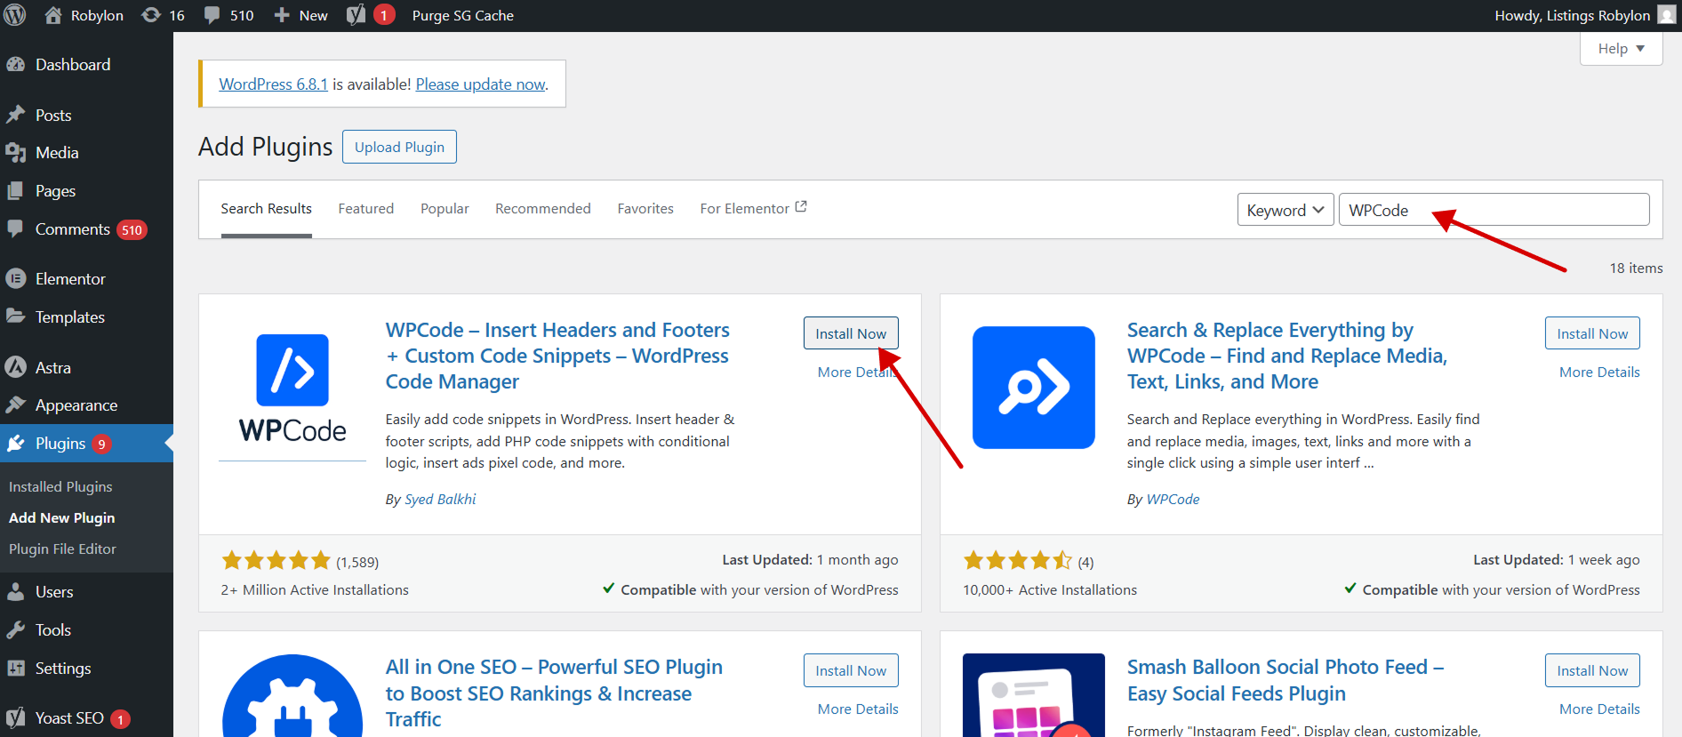Open Installed Plugins submenu item

point(60,486)
